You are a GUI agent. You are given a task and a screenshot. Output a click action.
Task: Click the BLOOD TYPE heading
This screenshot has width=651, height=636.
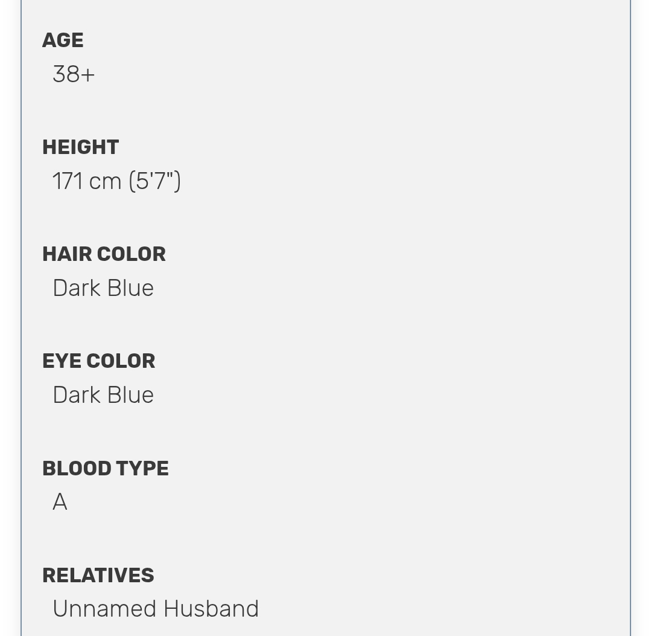coord(106,468)
